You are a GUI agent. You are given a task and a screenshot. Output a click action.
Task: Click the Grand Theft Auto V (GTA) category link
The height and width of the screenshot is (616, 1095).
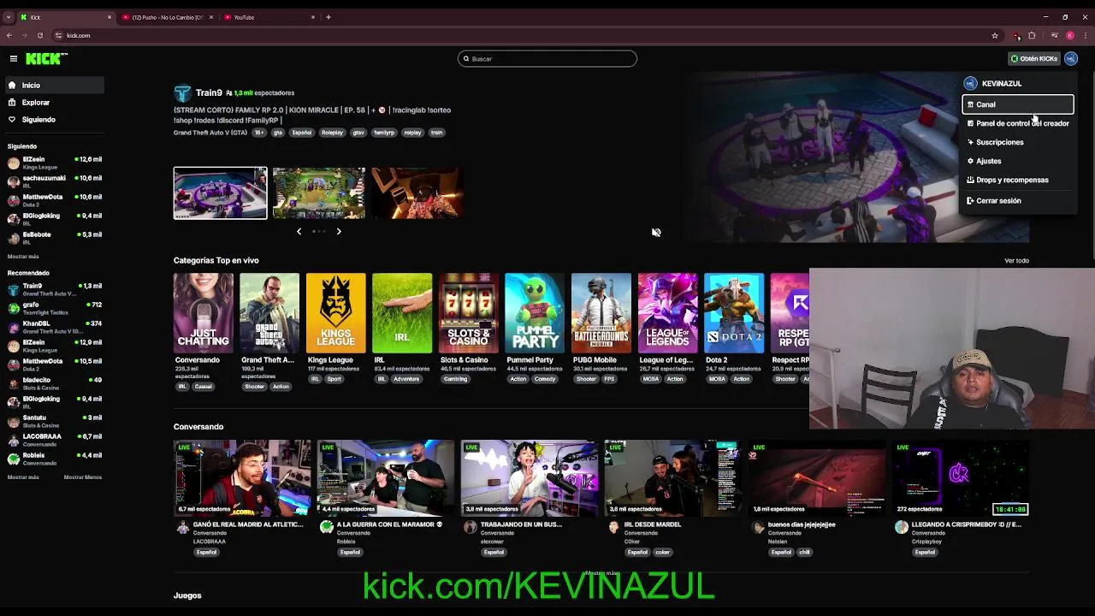(x=210, y=133)
